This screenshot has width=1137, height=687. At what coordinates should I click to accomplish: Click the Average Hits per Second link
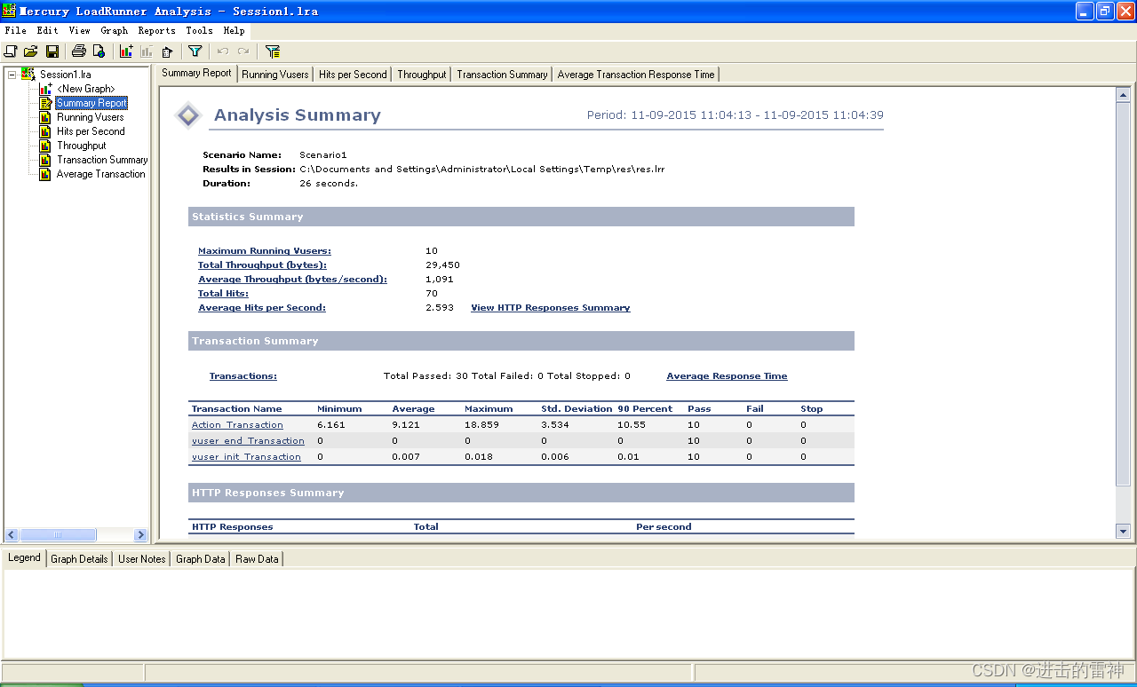(262, 308)
